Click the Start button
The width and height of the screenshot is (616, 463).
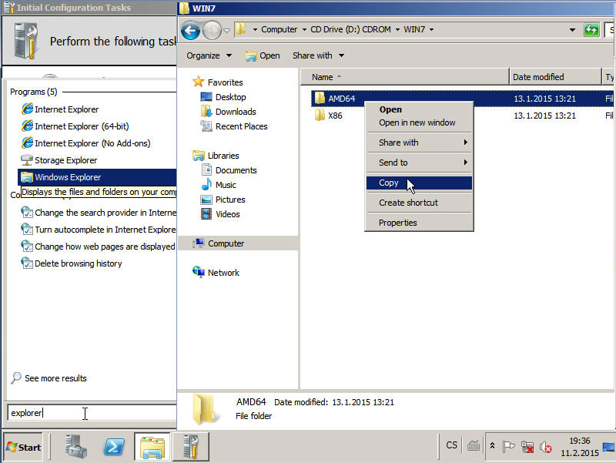24,447
